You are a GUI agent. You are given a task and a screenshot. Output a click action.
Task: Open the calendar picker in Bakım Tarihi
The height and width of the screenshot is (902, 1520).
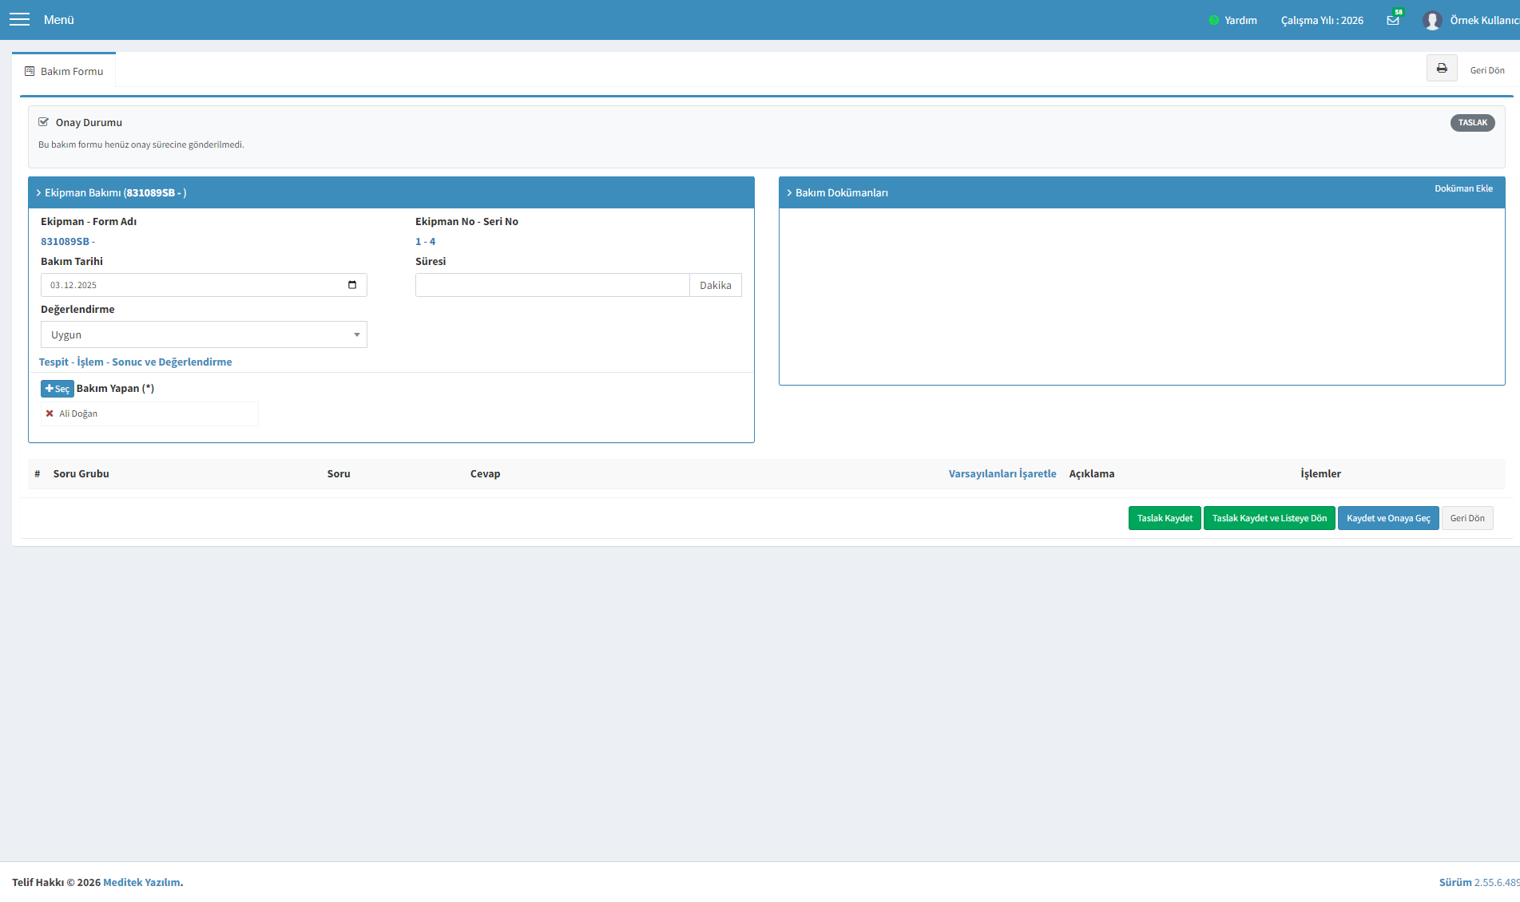(x=352, y=285)
